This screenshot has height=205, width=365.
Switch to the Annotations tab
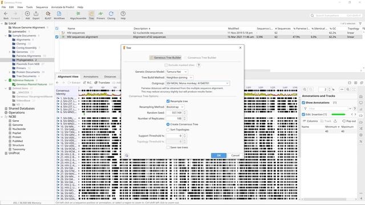click(x=91, y=76)
